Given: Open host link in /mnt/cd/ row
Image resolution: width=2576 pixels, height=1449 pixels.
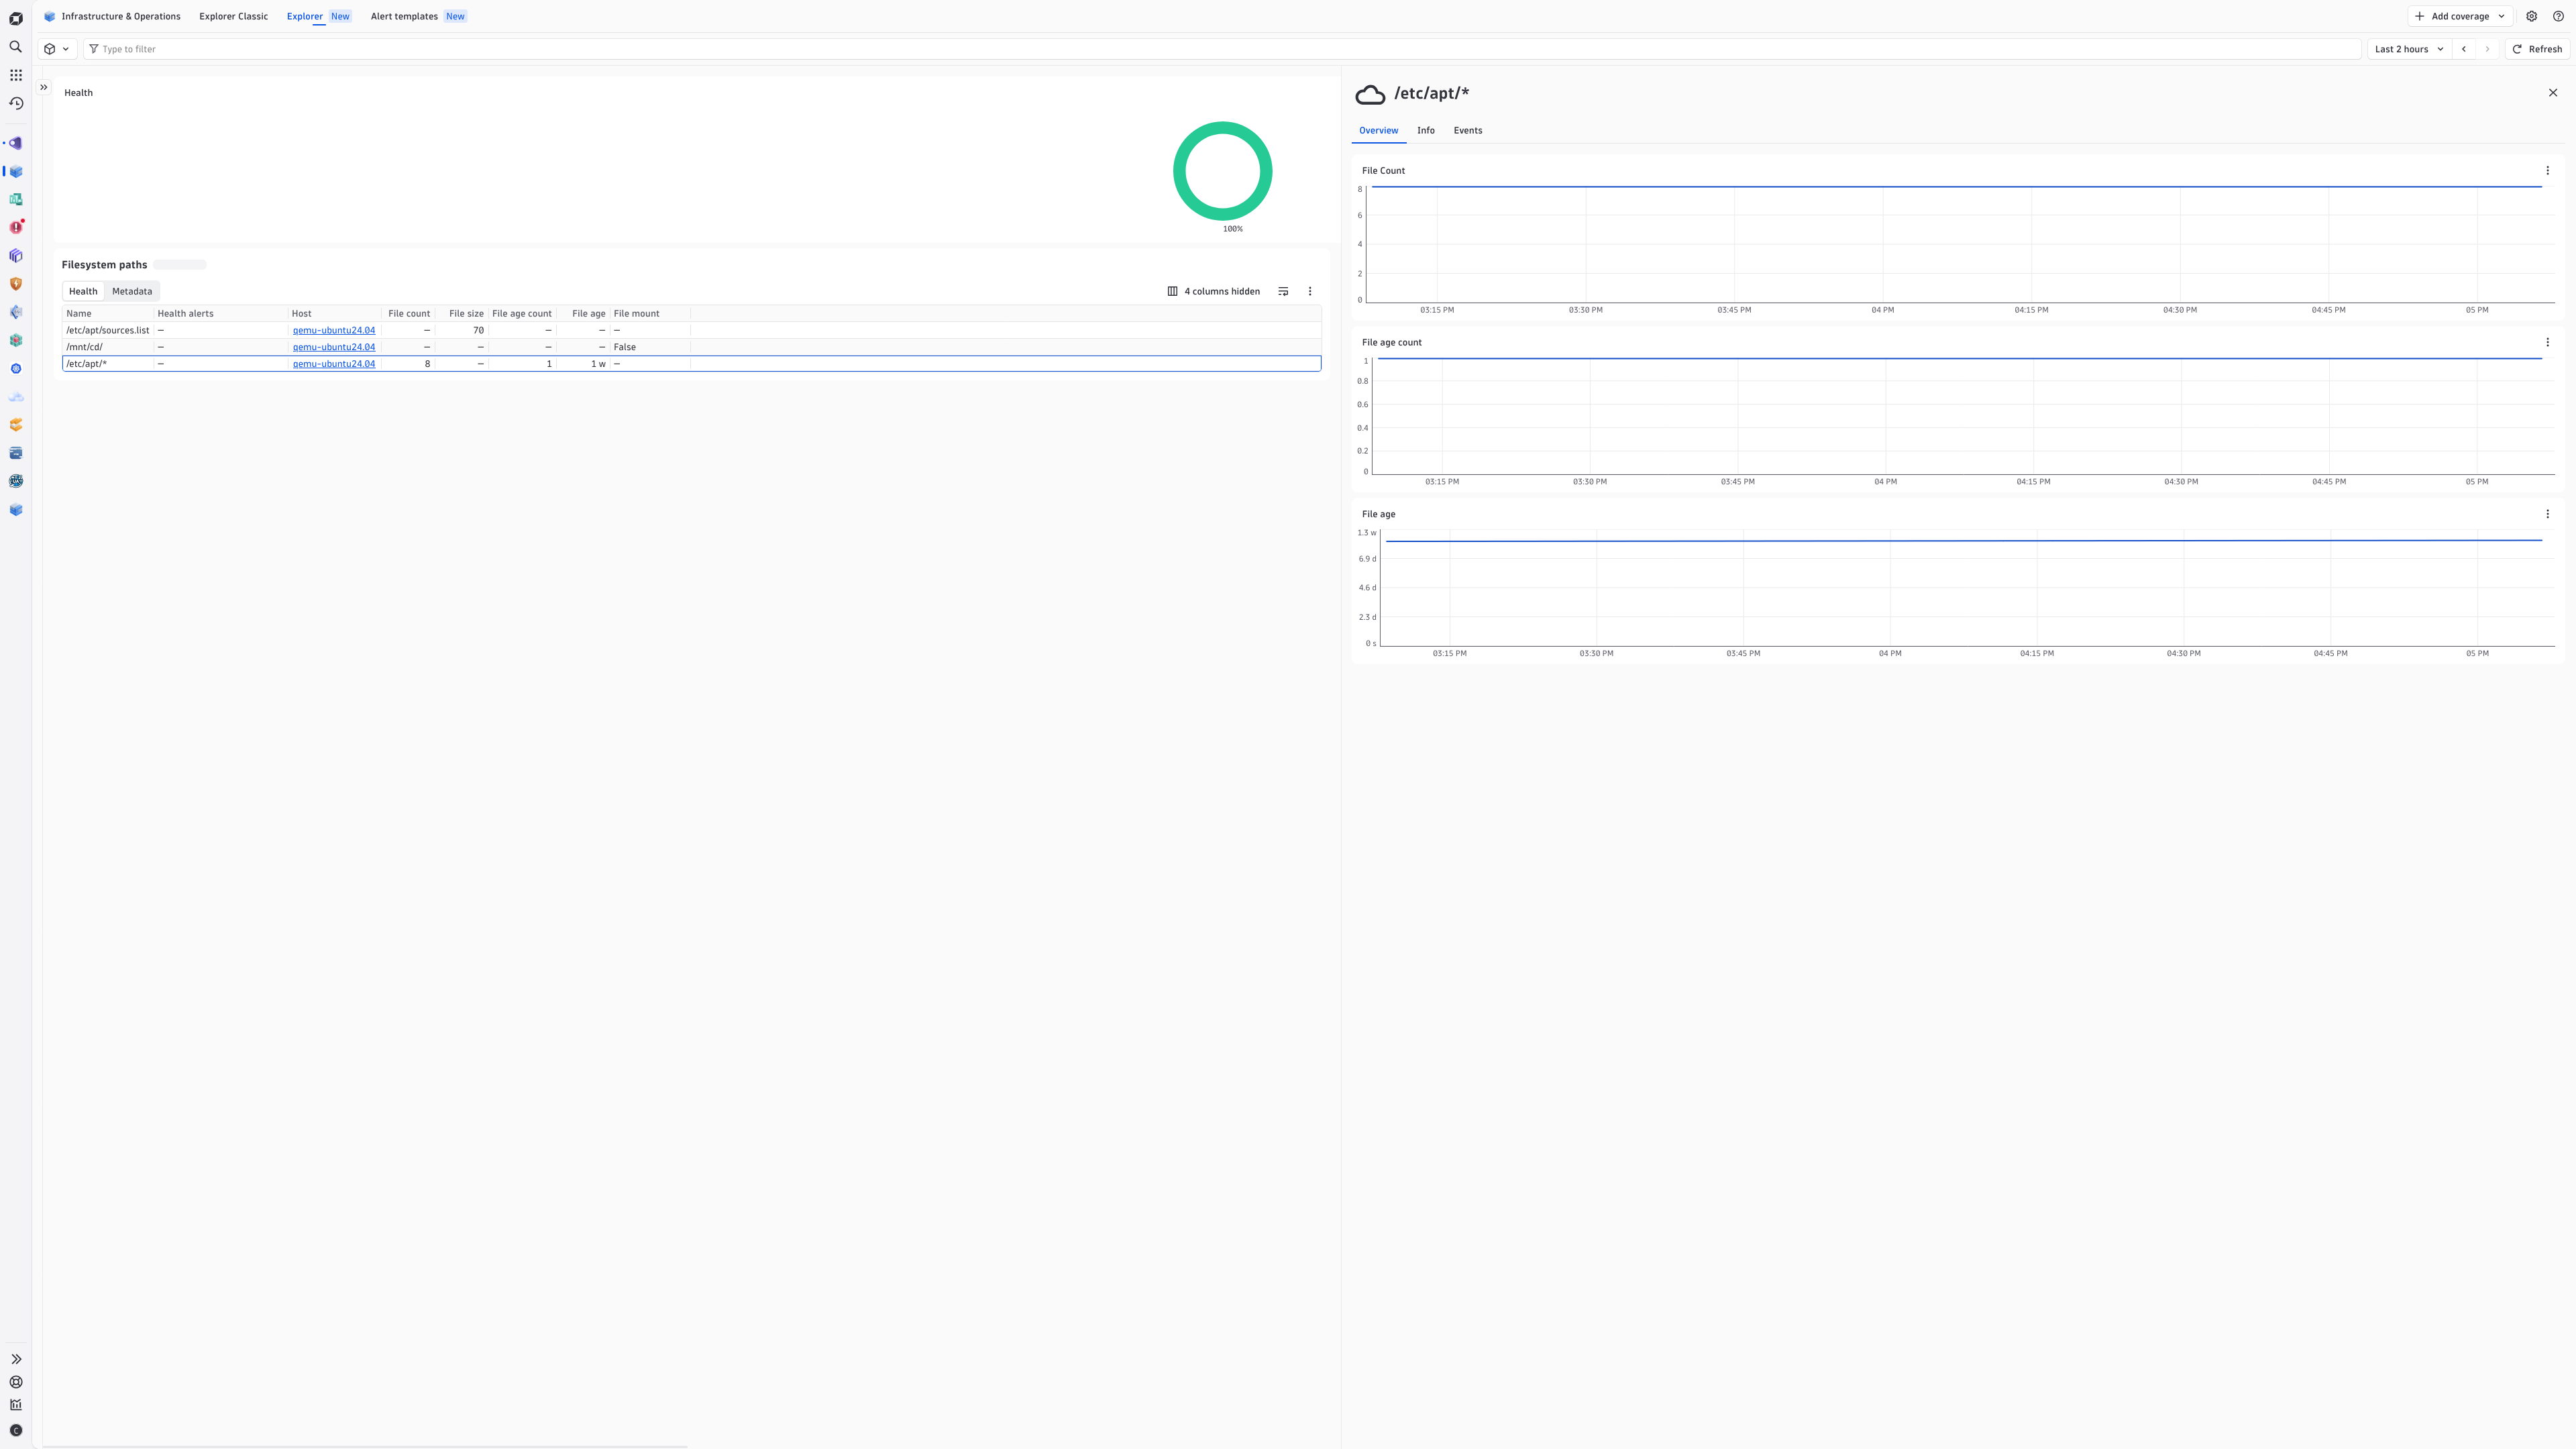Looking at the screenshot, I should point(334,347).
